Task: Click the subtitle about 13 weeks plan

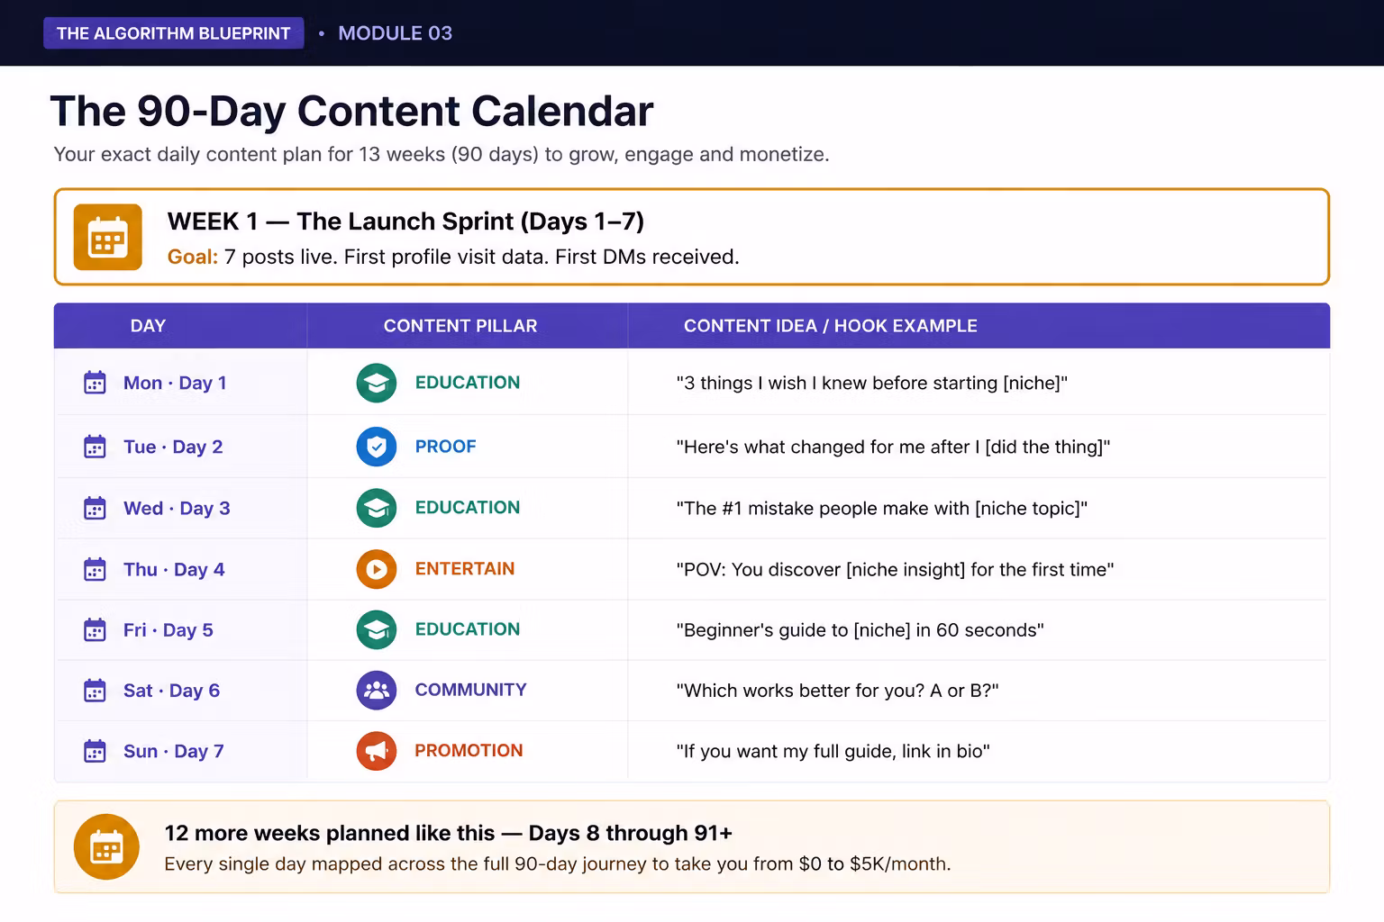Action: coord(442,154)
